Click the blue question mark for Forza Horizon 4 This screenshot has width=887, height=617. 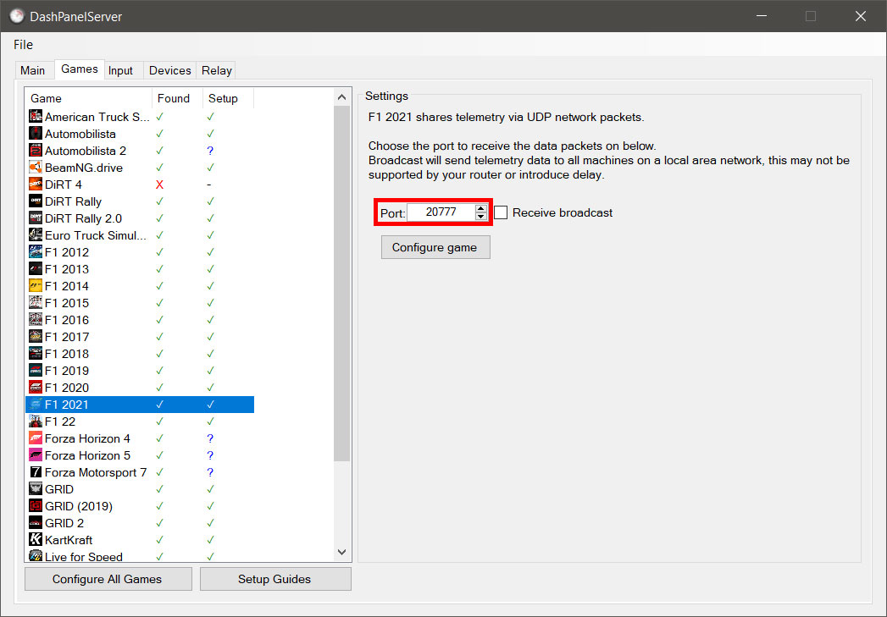coord(210,438)
